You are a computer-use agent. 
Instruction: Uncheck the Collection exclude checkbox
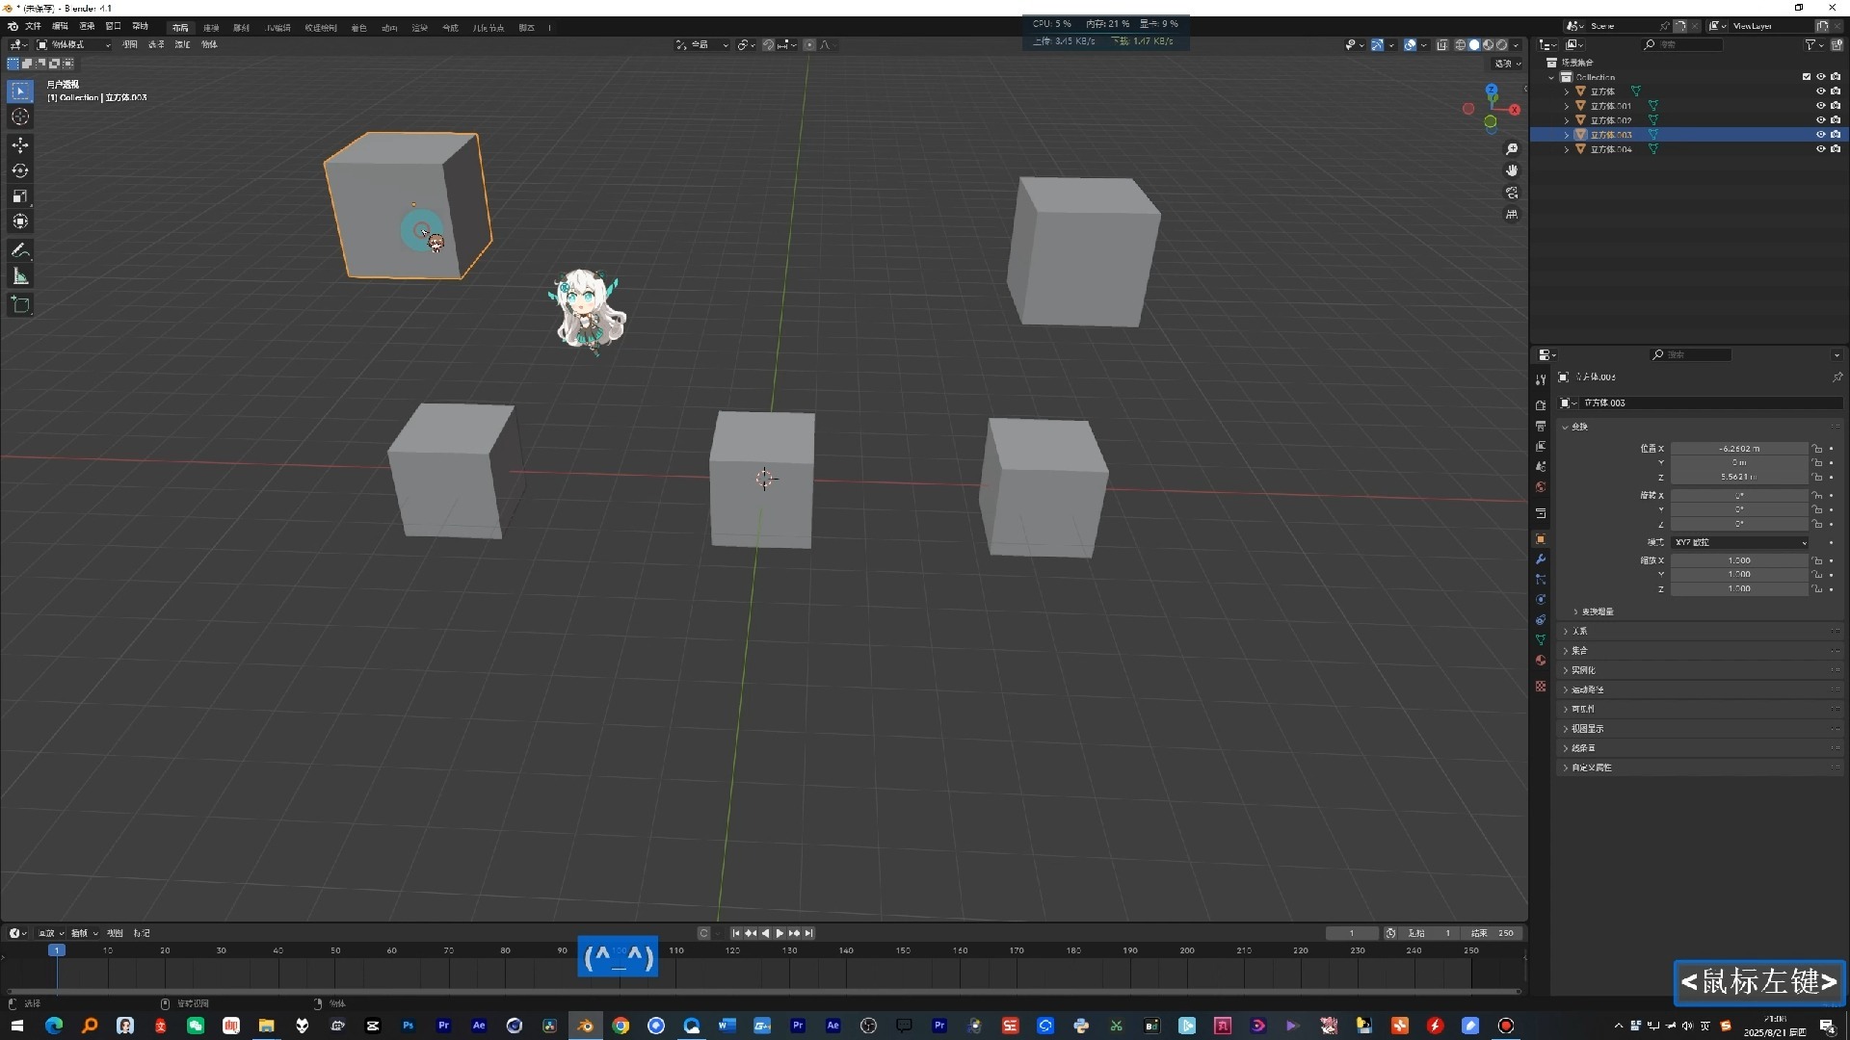[x=1807, y=77]
